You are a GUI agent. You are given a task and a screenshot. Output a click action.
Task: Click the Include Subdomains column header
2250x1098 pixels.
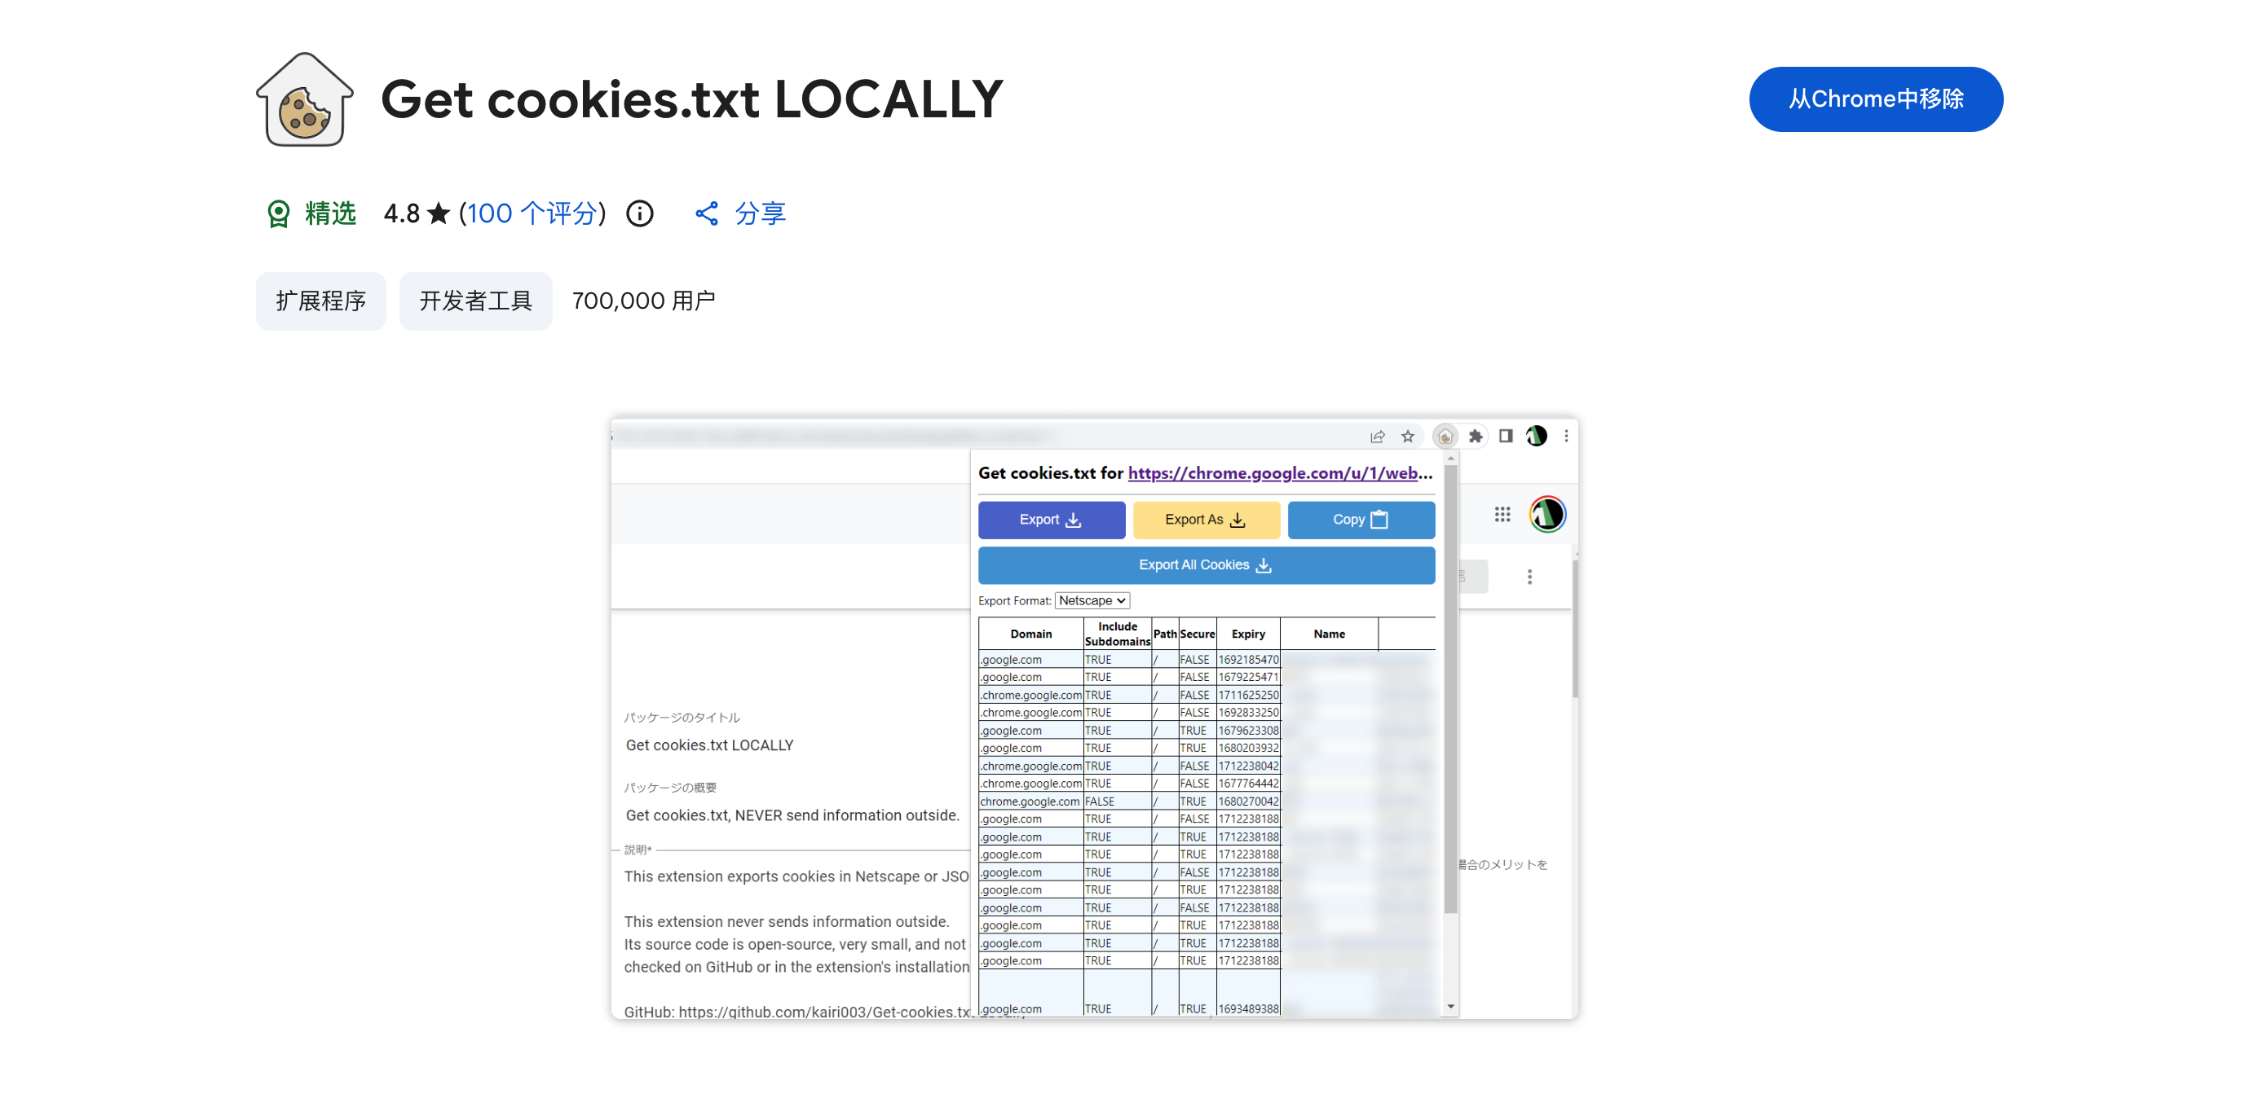[x=1117, y=635]
